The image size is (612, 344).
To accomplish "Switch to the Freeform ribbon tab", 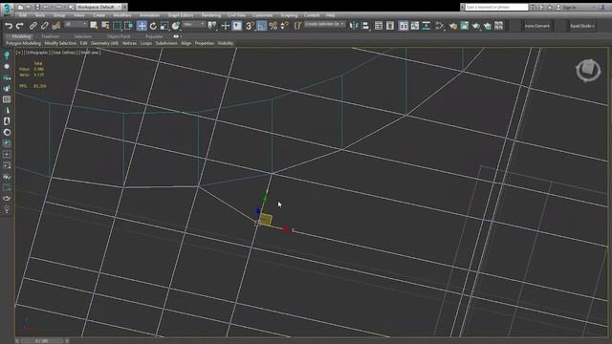I will point(51,36).
